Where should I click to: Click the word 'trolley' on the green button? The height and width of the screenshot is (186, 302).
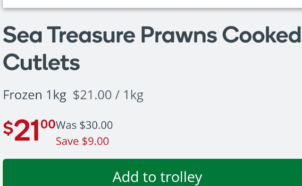[x=181, y=178]
